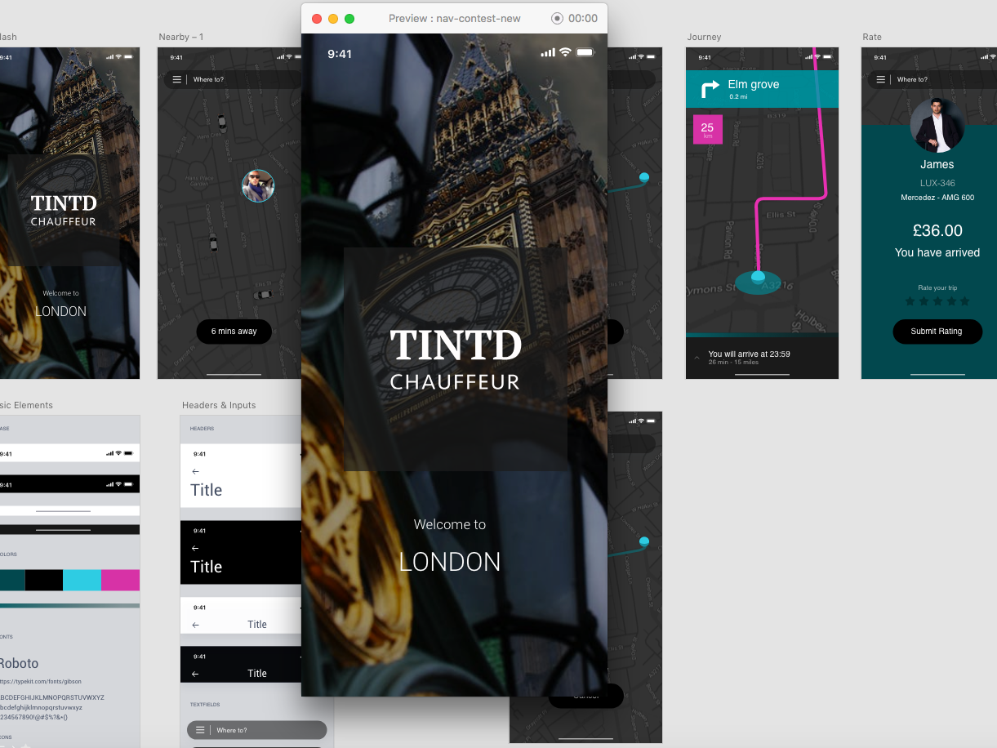Viewport: 997px width, 748px height.
Task: Select large Title text in black header
Action: point(207,567)
